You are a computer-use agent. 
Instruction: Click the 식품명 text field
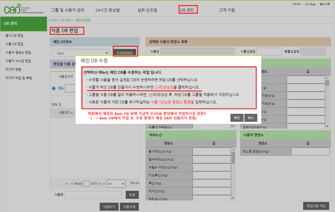(x=93, y=195)
